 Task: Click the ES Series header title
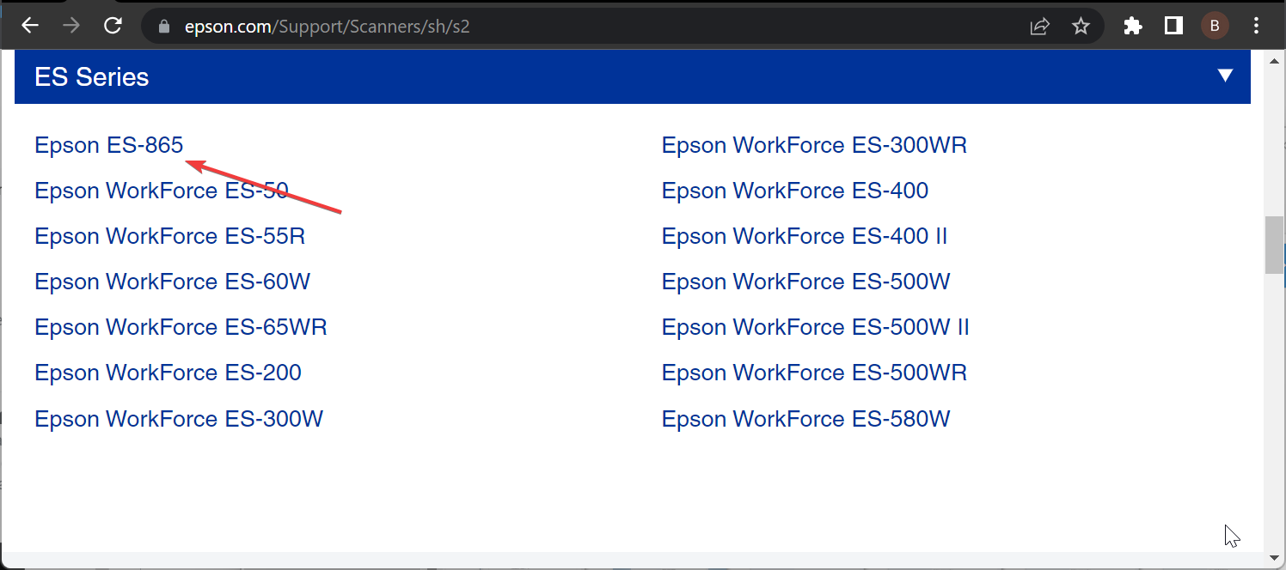point(92,76)
